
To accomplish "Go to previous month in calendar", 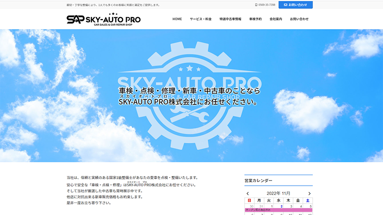I will pyautogui.click(x=248, y=193).
